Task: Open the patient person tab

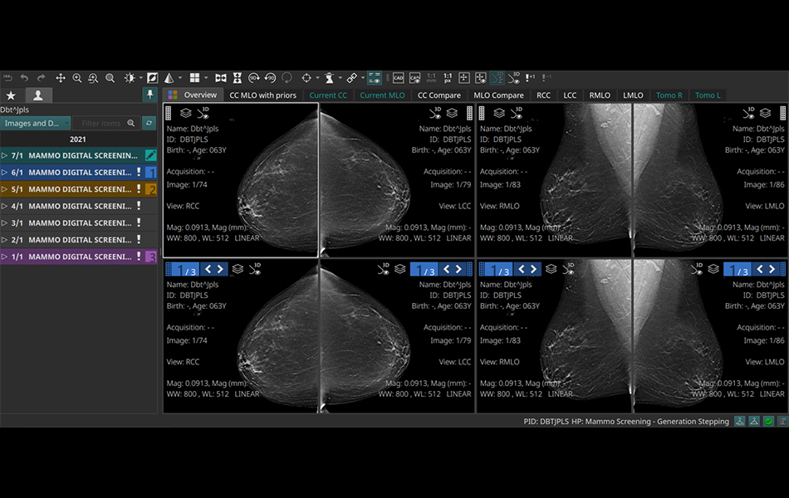Action: click(x=37, y=95)
